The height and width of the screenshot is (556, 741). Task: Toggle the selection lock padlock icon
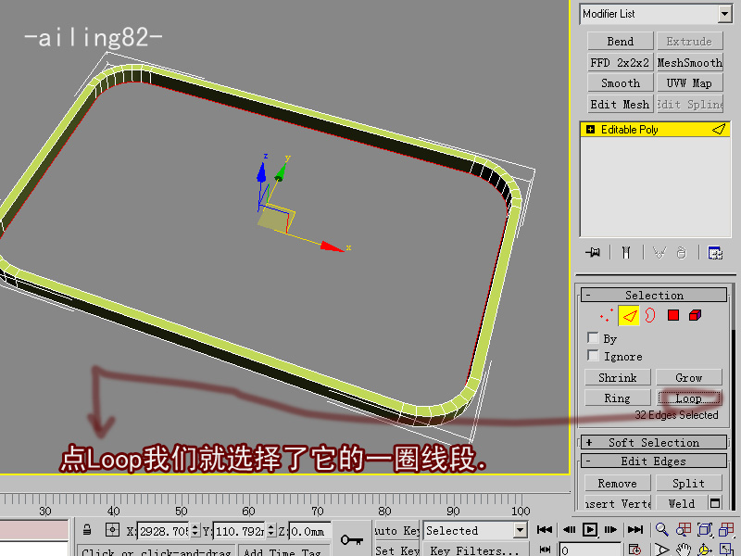pos(87,531)
